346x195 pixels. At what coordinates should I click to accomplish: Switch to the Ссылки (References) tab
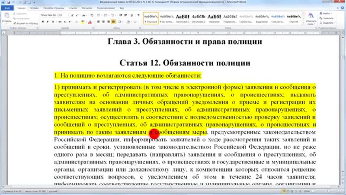(73, 8)
